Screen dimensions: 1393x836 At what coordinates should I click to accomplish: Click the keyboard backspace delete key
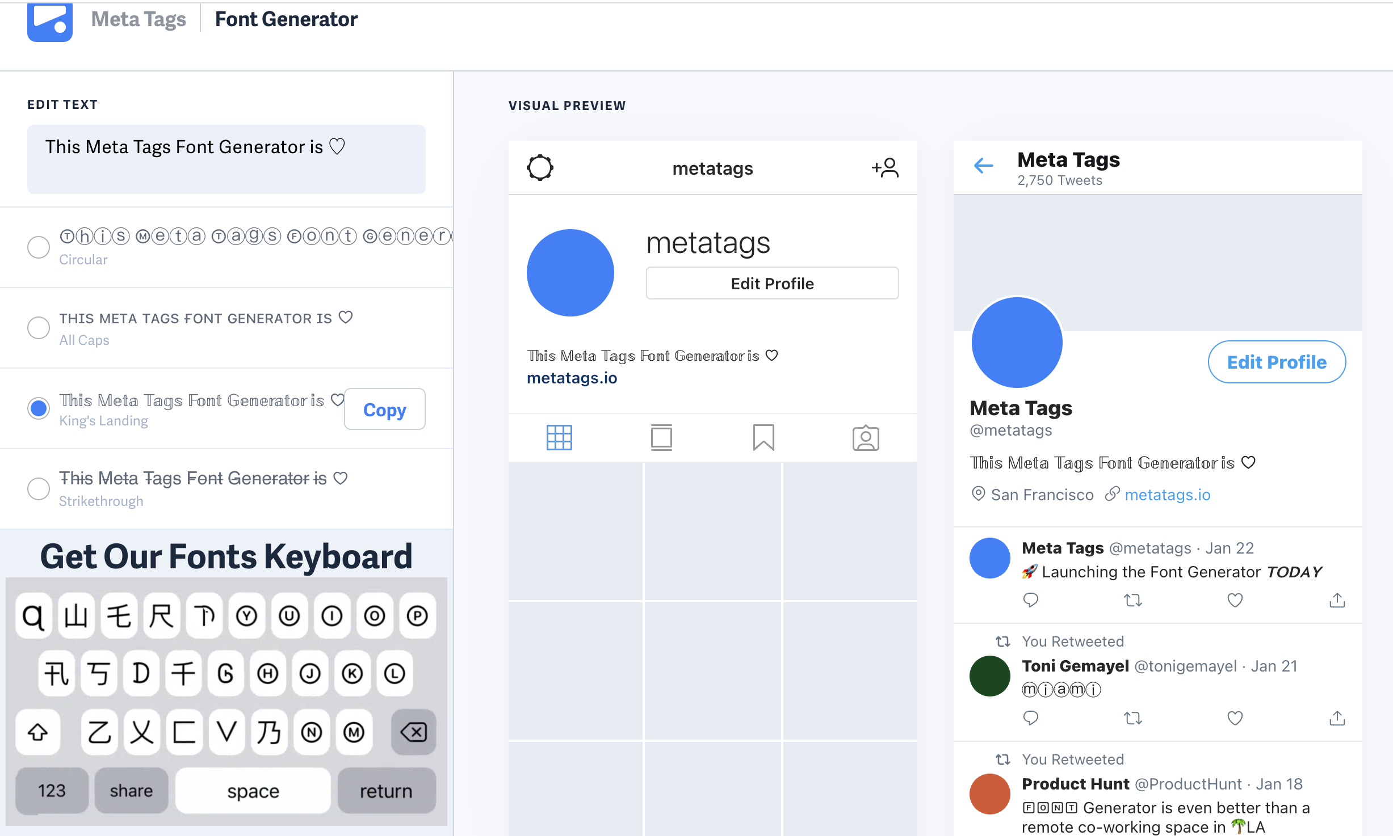click(414, 732)
